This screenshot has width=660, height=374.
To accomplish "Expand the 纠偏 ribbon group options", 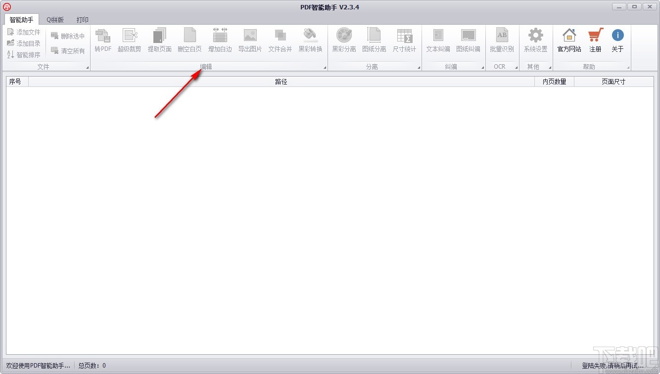I will (x=483, y=67).
